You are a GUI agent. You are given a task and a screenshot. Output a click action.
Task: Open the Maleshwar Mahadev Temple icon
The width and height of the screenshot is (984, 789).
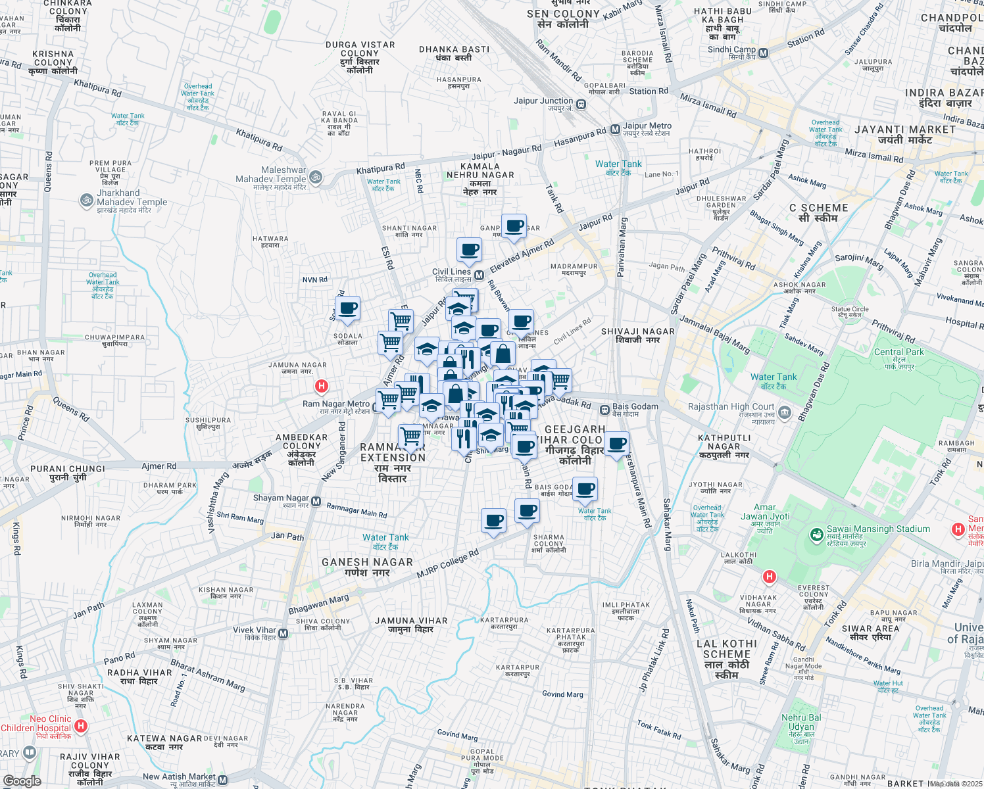pos(316,177)
